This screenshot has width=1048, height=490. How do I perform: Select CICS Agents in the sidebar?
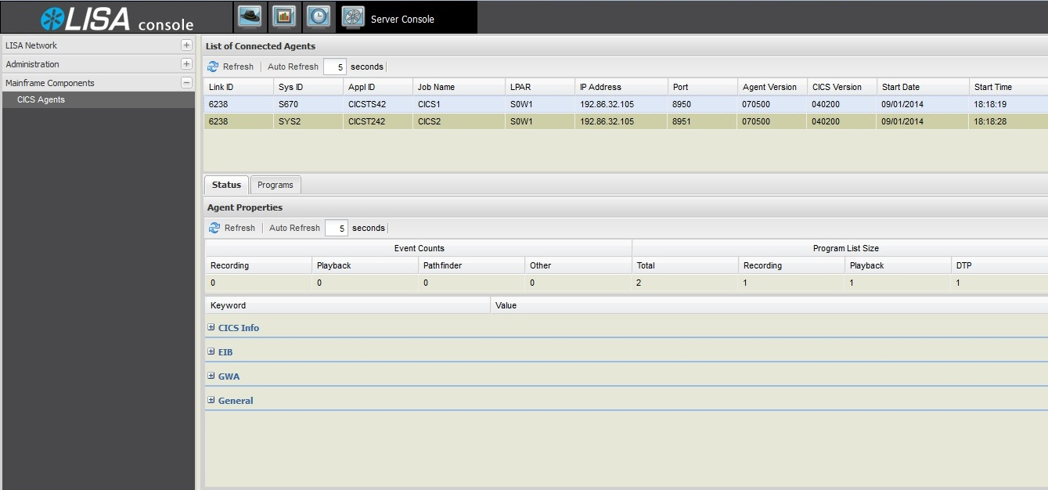(x=41, y=100)
